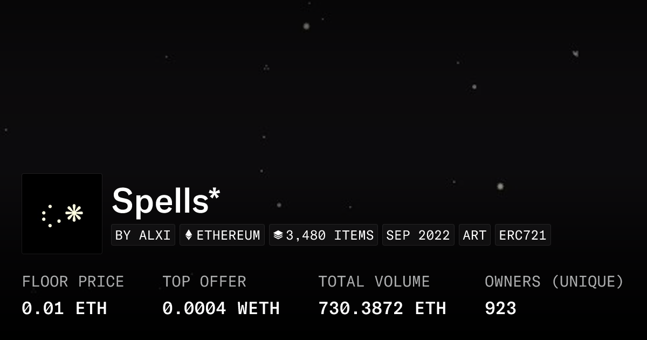The image size is (647, 340).
Task: Click the Spells collection logo thumbnail
Action: click(62, 214)
